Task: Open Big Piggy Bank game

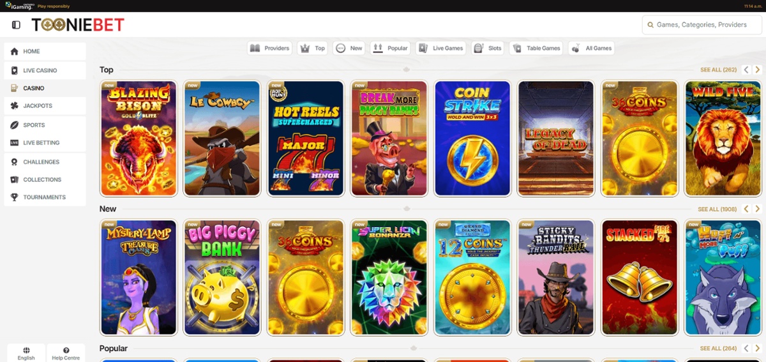Action: coord(222,278)
